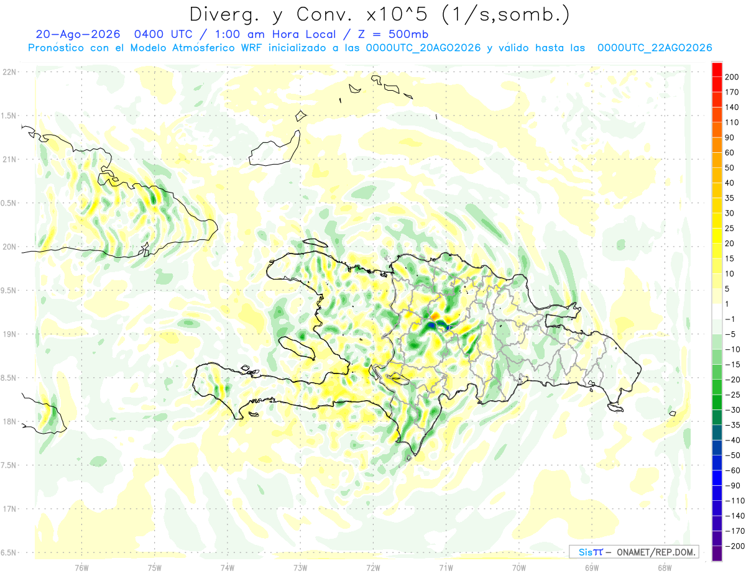Click the colorbar label "-50"
This screenshot has height=576, width=746.
(x=732, y=455)
